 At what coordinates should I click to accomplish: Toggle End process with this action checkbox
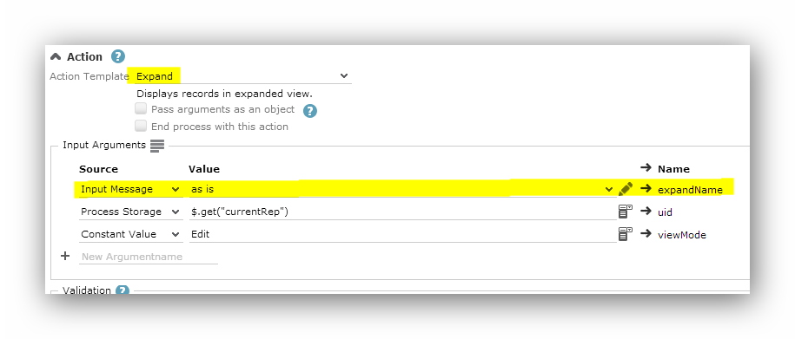[x=141, y=126]
